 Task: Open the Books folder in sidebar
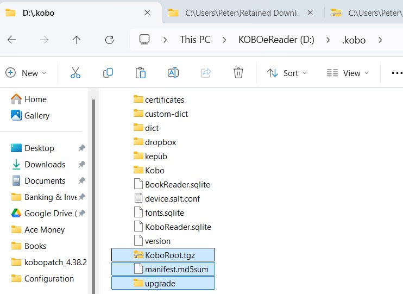[x=29, y=246]
